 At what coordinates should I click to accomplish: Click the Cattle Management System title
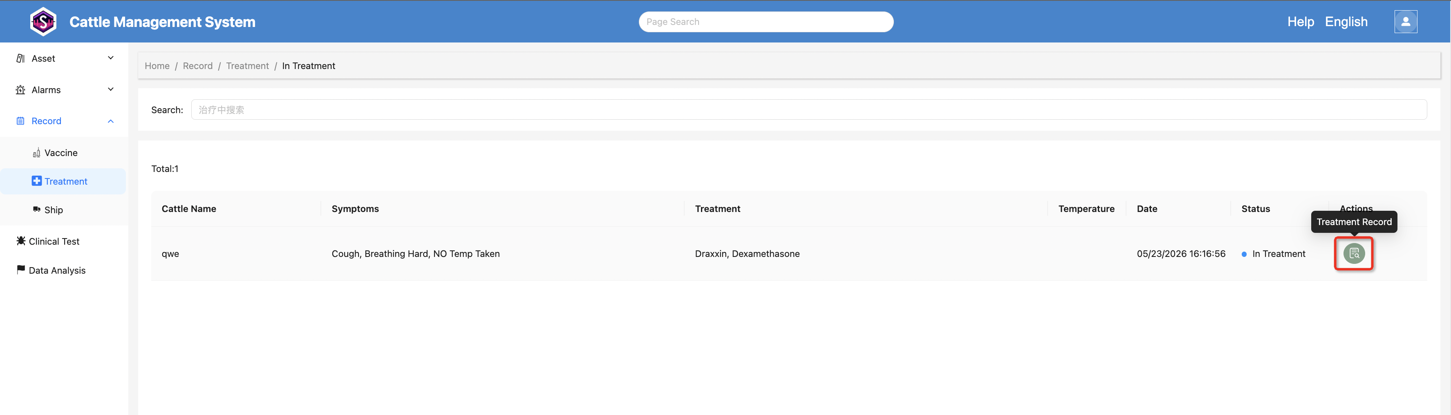click(162, 21)
